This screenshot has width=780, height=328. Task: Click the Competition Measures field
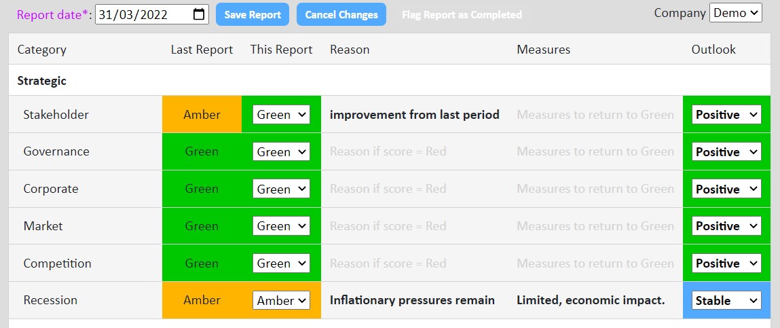(597, 263)
